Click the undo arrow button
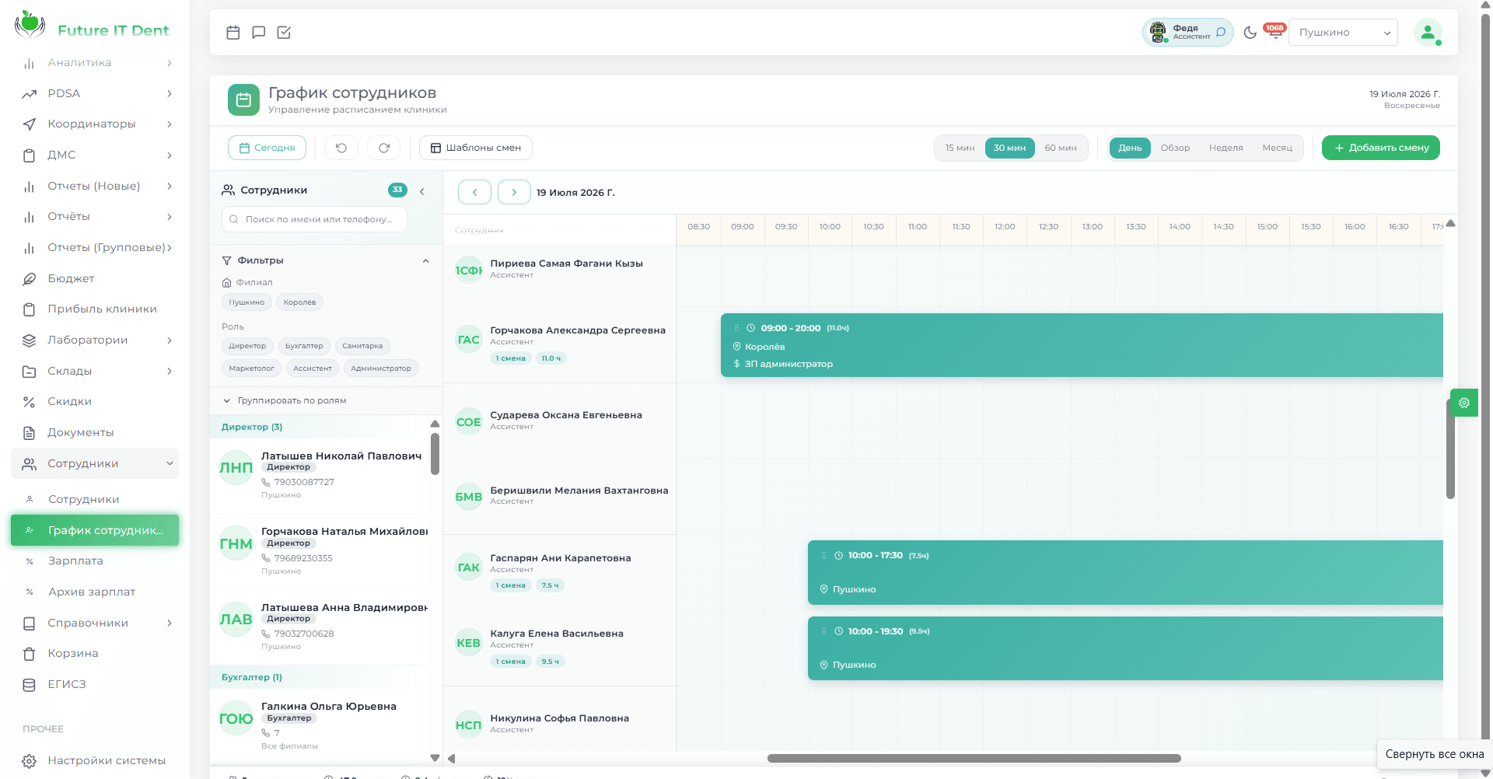Screen dimensions: 1493x779 point(341,148)
